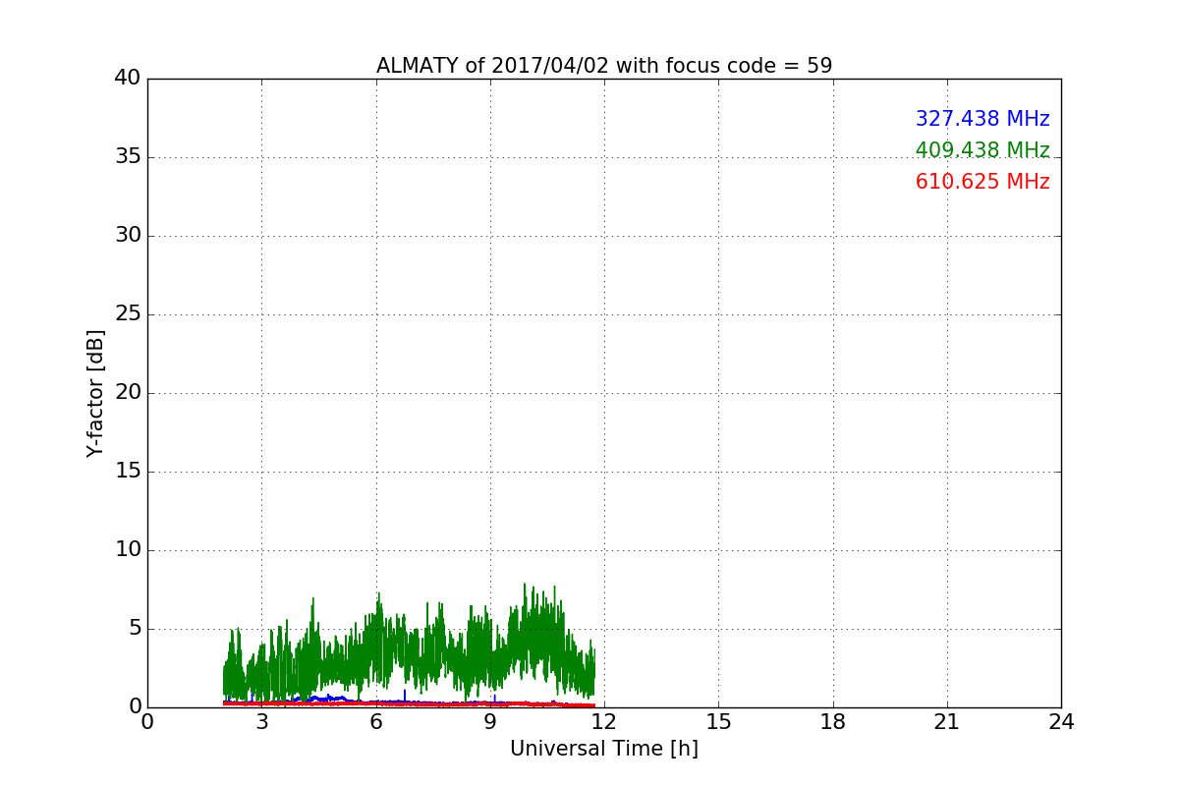Click the plot title 'ALMATY of 2017/04/02'
The image size is (1179, 786).
[x=604, y=66]
